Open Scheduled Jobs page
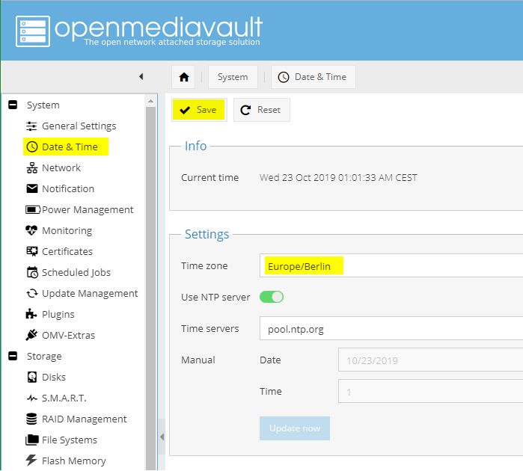This screenshot has width=523, height=471. [76, 272]
